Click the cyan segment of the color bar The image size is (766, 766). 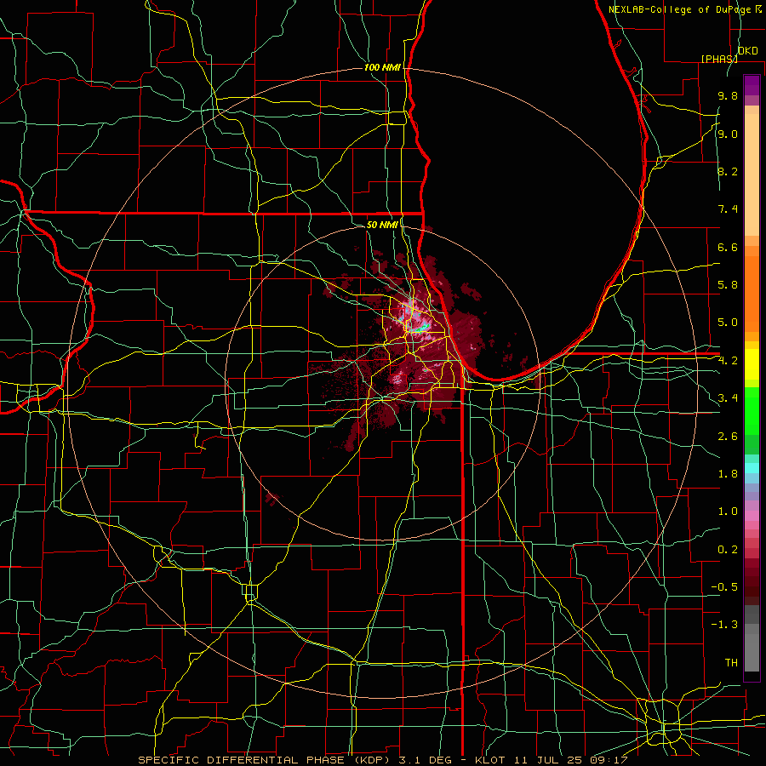point(752,468)
